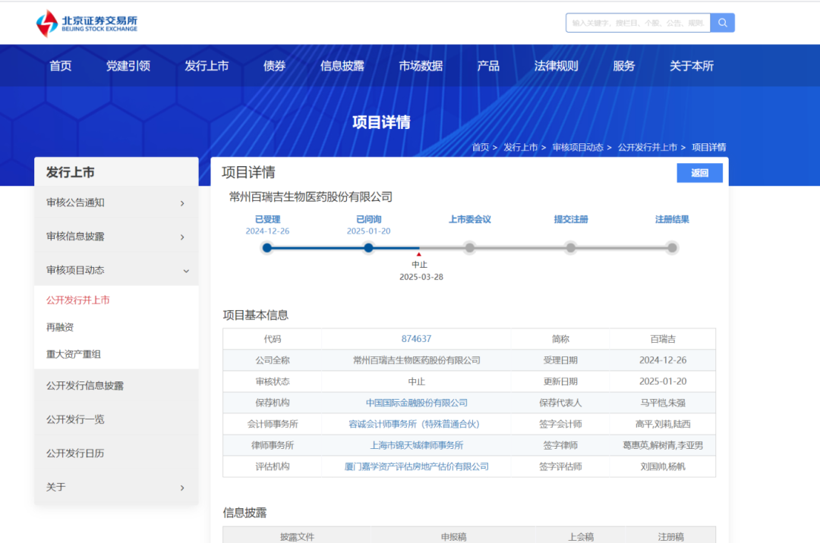Select 再融资 in the sidebar
Screen dimensions: 820x543
(60, 328)
